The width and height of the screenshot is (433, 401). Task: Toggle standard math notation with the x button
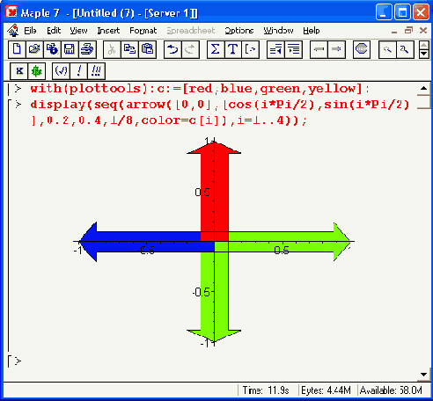click(x=19, y=71)
